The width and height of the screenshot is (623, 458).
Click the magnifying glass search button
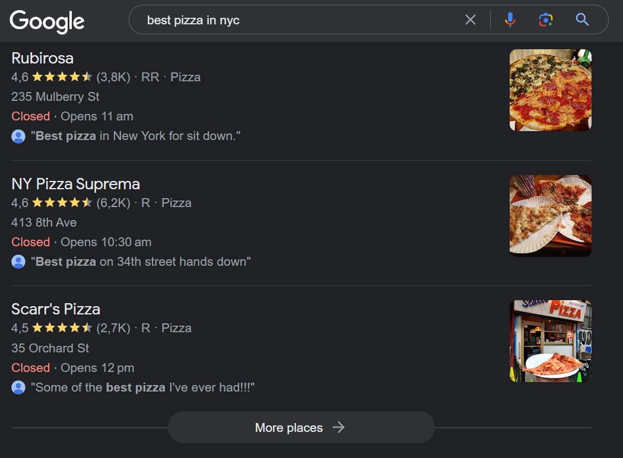(x=582, y=20)
